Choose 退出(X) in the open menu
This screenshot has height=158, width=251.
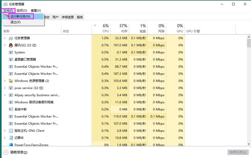(16, 22)
